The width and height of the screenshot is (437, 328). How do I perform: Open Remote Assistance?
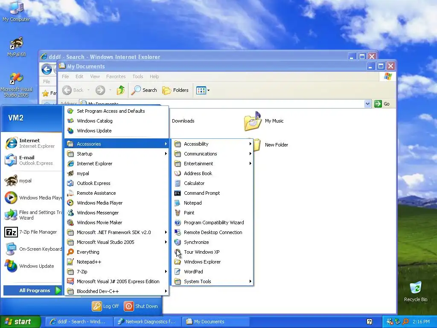(x=117, y=193)
